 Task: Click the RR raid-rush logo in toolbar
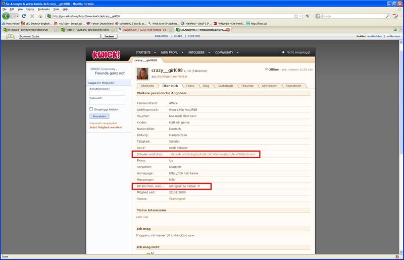(10, 36)
